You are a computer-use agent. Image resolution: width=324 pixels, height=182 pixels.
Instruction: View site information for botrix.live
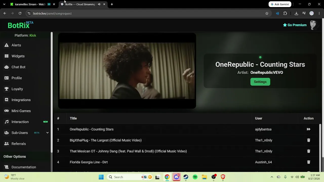tap(29, 13)
